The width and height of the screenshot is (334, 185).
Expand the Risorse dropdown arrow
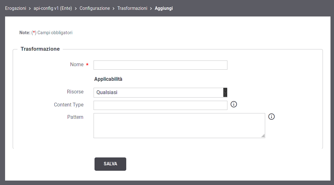pyautogui.click(x=225, y=92)
